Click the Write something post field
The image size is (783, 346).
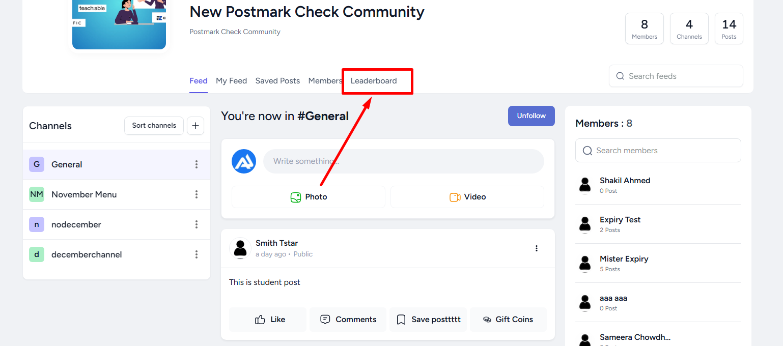[404, 161]
